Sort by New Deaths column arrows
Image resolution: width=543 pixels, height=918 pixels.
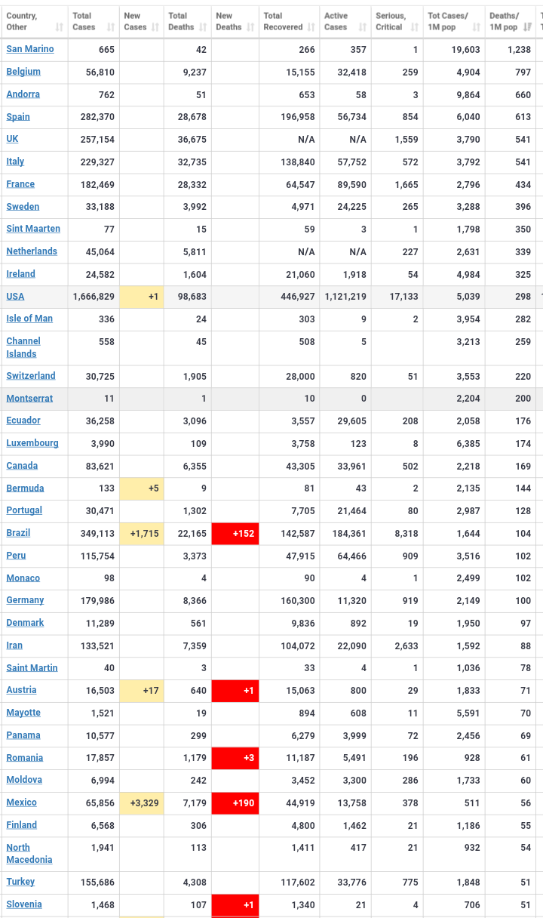point(250,27)
